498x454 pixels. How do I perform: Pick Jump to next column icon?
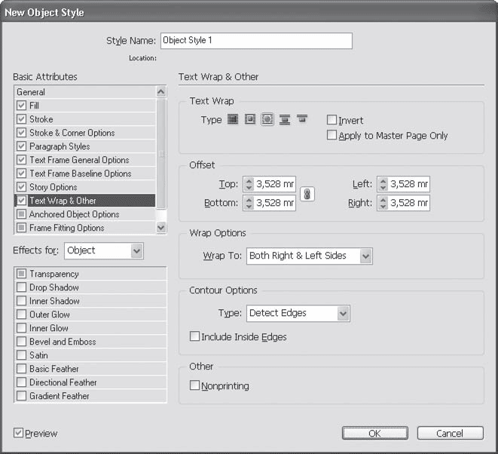(x=302, y=120)
